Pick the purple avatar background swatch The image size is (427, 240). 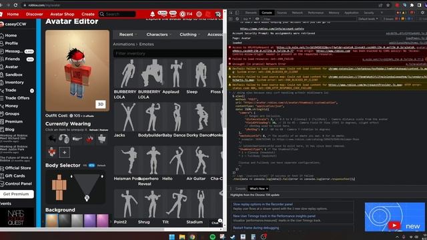89,221
